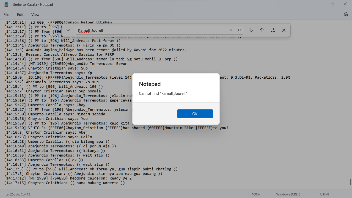352x198 pixels.
Task: Expand the replace chevron in find bar
Action: tap(68, 30)
